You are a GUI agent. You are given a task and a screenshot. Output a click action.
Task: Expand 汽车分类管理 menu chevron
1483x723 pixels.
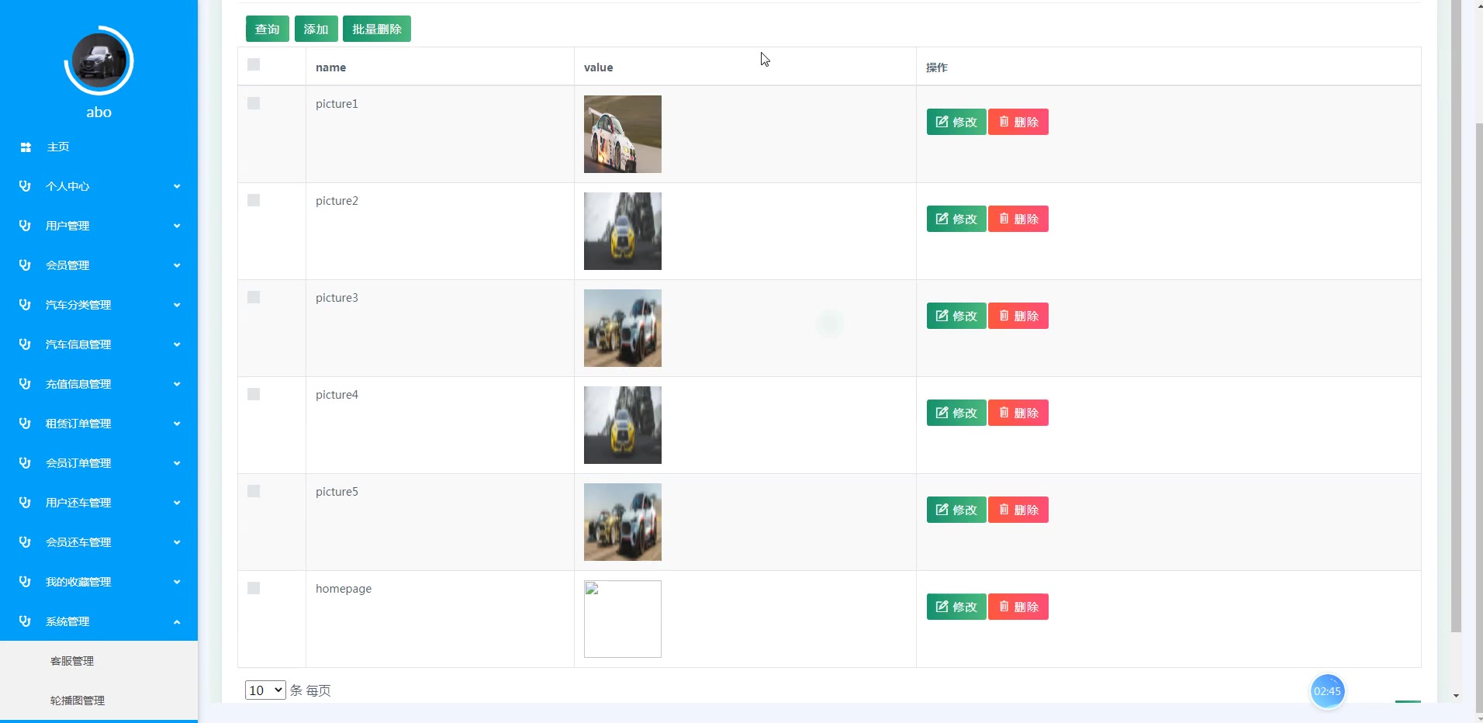point(177,305)
